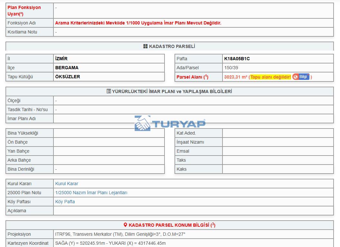Screen dimensions: 340x247
Task: Open the Köy Pafta link
Action: point(65,202)
